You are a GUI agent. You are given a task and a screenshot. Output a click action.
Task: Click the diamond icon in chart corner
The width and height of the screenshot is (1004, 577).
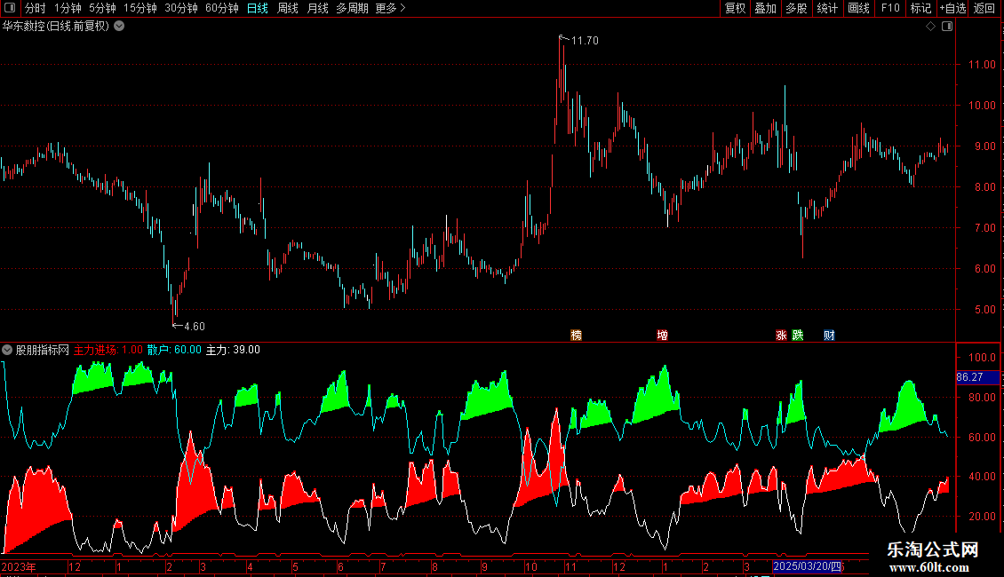[931, 27]
